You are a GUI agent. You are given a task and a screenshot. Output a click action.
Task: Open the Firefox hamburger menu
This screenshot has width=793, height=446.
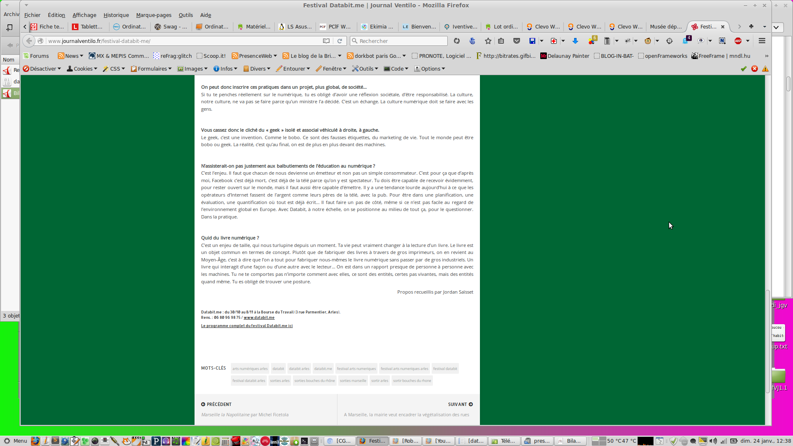[762, 41]
